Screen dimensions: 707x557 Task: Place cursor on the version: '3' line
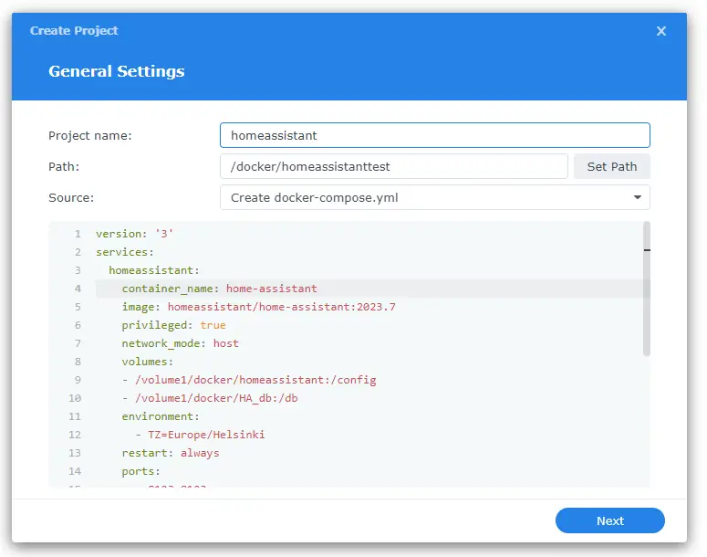[x=134, y=234]
